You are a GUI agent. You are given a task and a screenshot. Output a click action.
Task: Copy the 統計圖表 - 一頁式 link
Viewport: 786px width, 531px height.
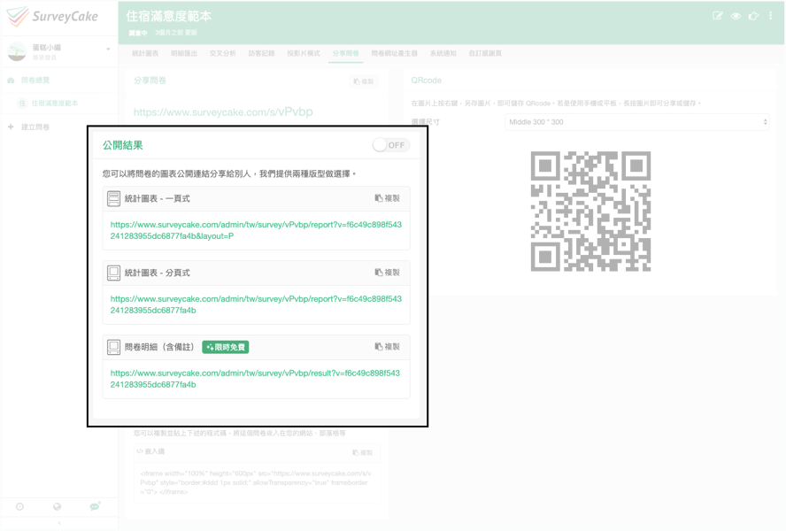(388, 198)
